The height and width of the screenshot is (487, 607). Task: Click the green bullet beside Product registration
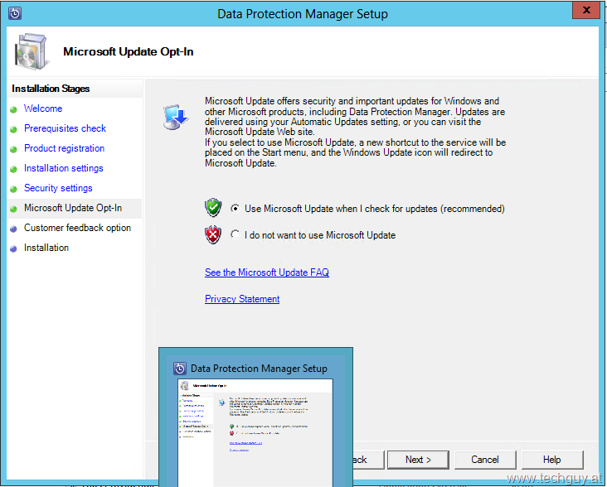tap(13, 149)
